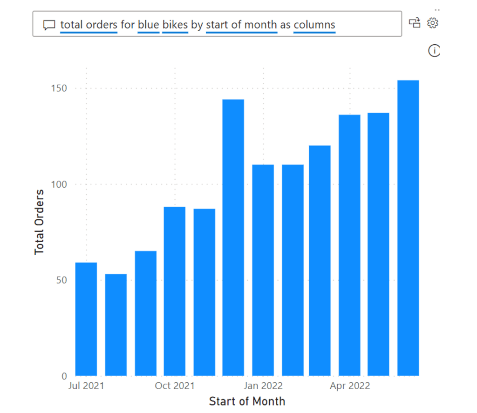Click the underlined word 'bikes'

click(x=175, y=25)
